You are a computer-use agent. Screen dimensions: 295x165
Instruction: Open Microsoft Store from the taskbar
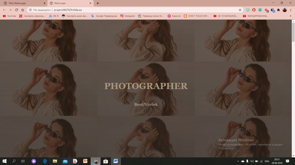(106, 161)
